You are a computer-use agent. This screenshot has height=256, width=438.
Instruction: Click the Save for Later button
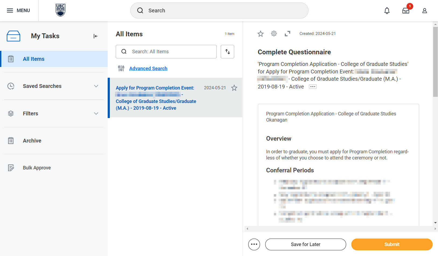click(306, 244)
